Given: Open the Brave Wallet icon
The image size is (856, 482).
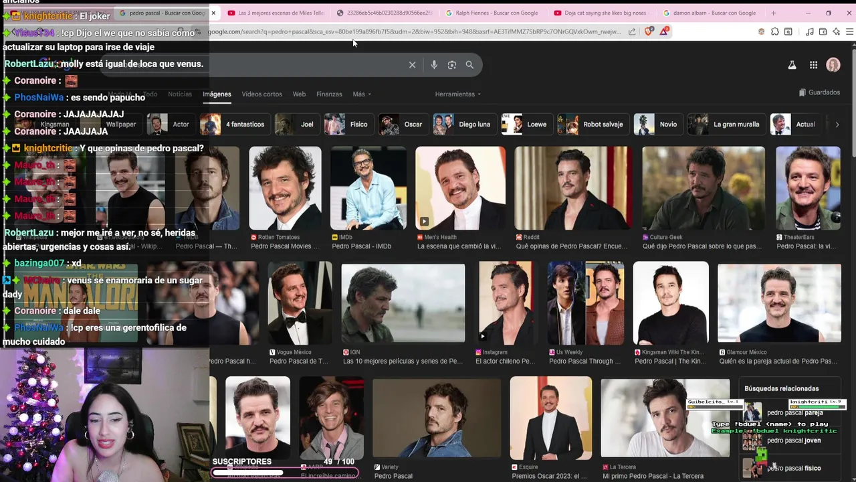Looking at the screenshot, I should pos(823,31).
